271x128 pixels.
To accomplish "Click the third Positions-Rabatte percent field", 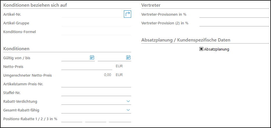I will (120, 119).
